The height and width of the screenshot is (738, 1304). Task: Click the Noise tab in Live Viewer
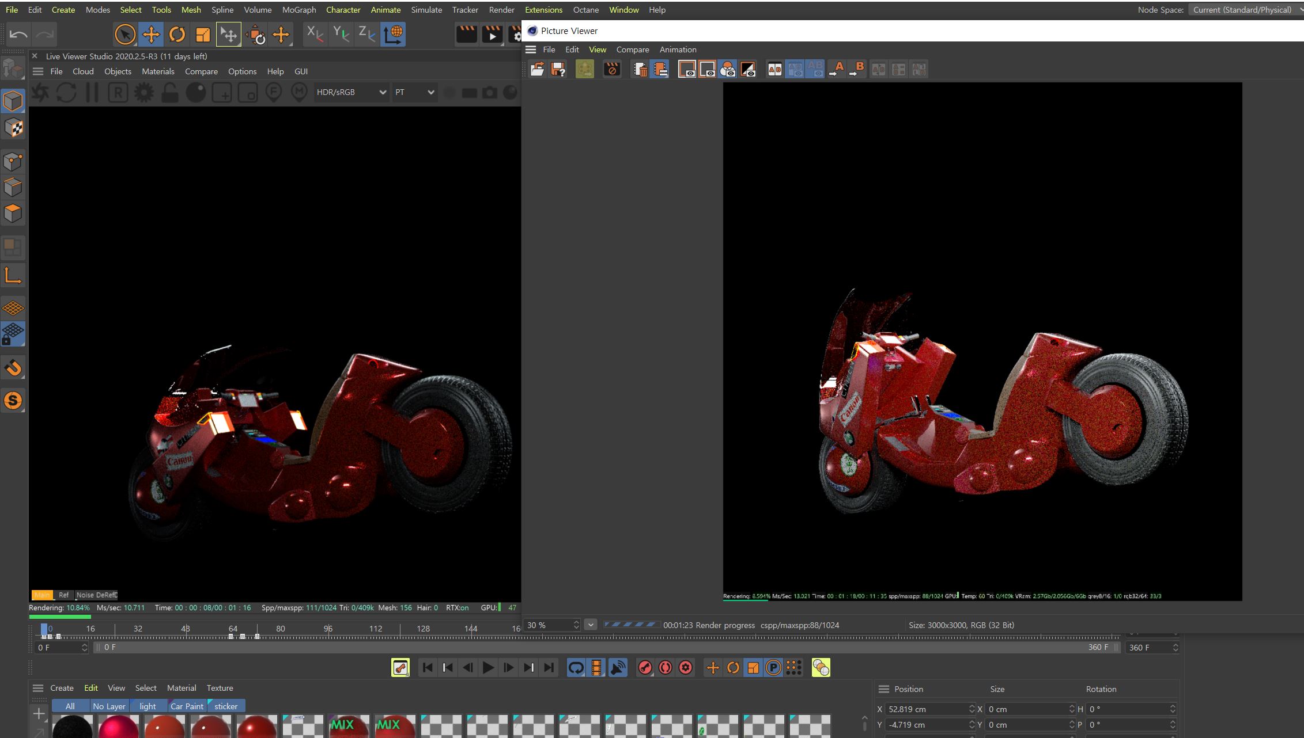click(85, 595)
